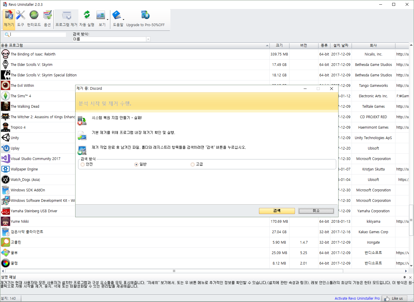Screen dimensions: 414x302
Task: Pin the 설명 패널 description panel
Action: (404, 277)
